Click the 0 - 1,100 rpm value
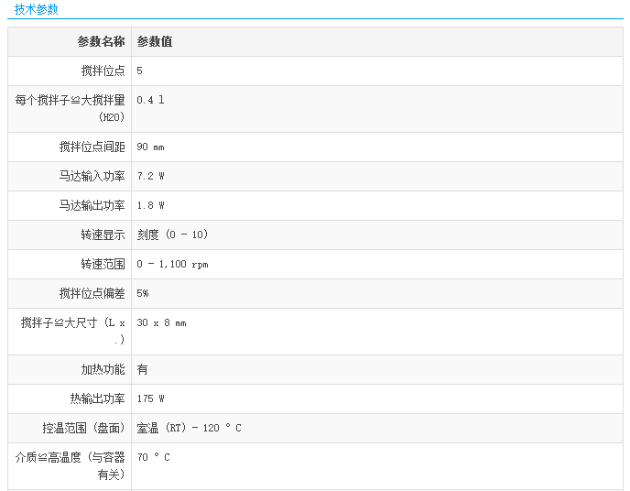This screenshot has height=491, width=630. pyautogui.click(x=172, y=265)
